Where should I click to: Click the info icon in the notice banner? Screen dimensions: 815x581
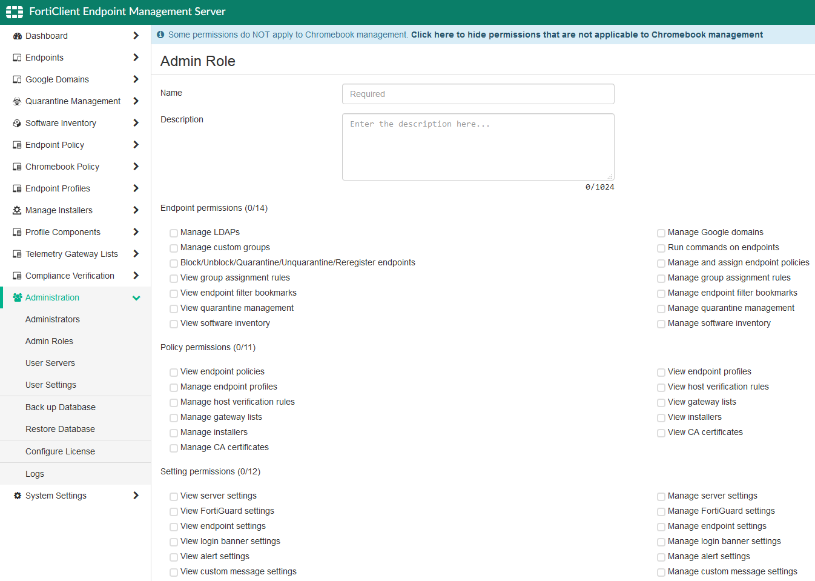click(x=160, y=35)
